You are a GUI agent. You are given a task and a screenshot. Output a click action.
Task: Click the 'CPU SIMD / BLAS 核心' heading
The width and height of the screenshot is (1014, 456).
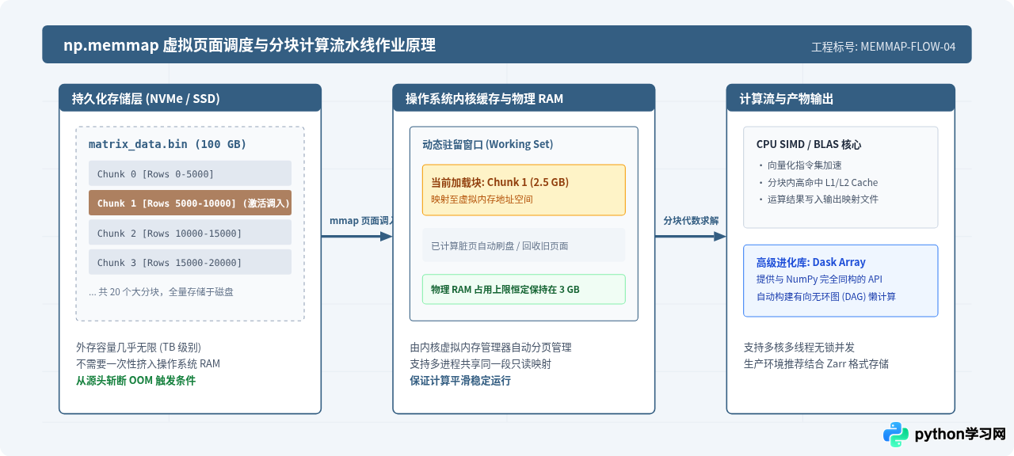[x=809, y=144]
